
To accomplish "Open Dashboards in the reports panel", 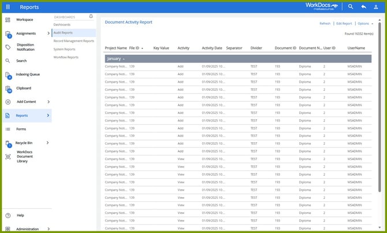I will [62, 25].
